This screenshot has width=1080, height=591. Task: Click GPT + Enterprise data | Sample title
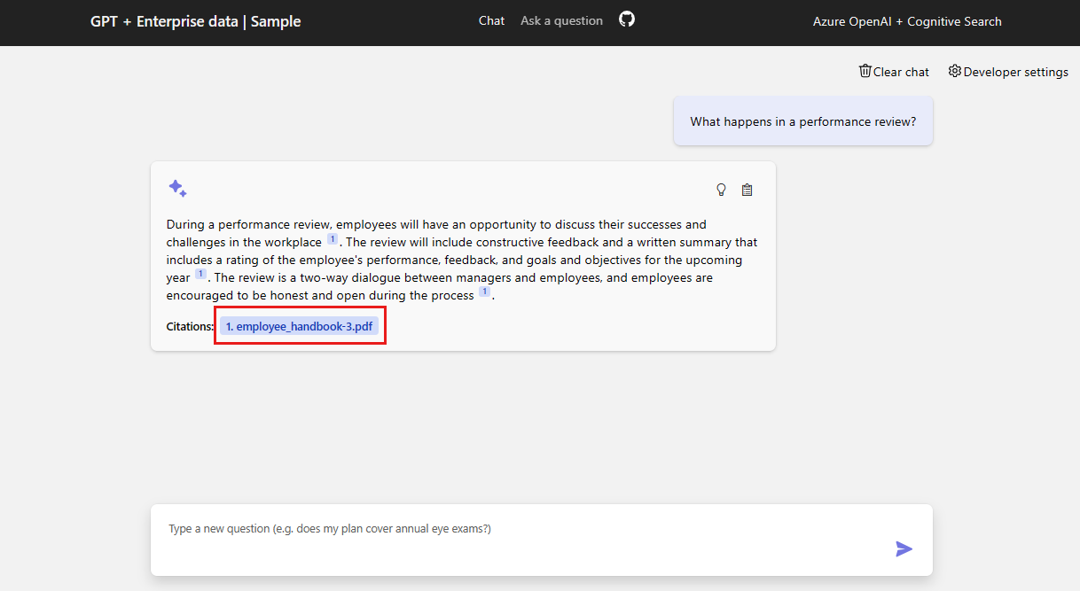point(195,21)
